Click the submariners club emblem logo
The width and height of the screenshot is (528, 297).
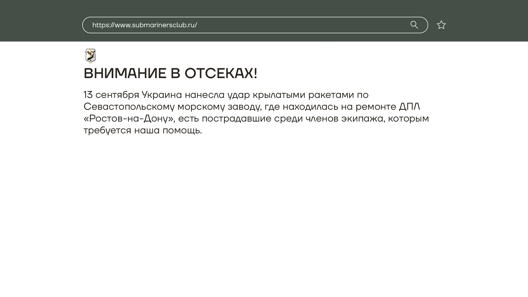click(90, 56)
